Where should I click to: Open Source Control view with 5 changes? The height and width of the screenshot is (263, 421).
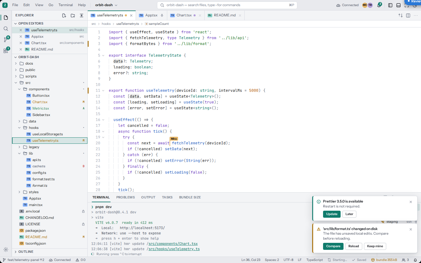6,39
